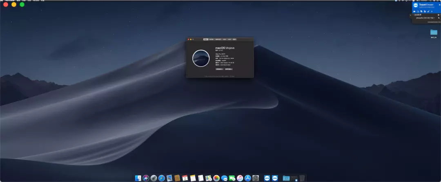Open Finder from the Dock
441x182 pixels.
[x=138, y=178]
